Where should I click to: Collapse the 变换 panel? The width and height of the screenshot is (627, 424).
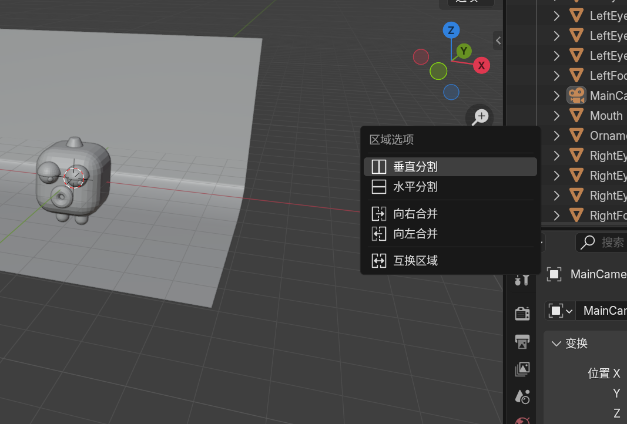556,344
